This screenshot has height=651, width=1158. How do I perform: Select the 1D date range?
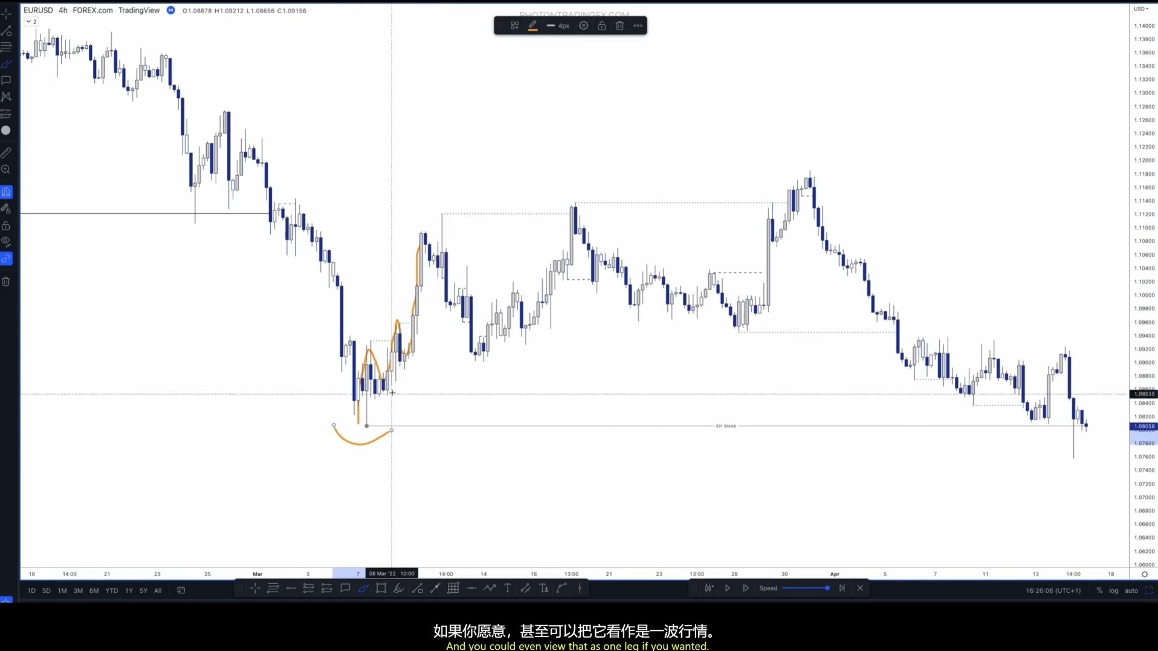31,591
